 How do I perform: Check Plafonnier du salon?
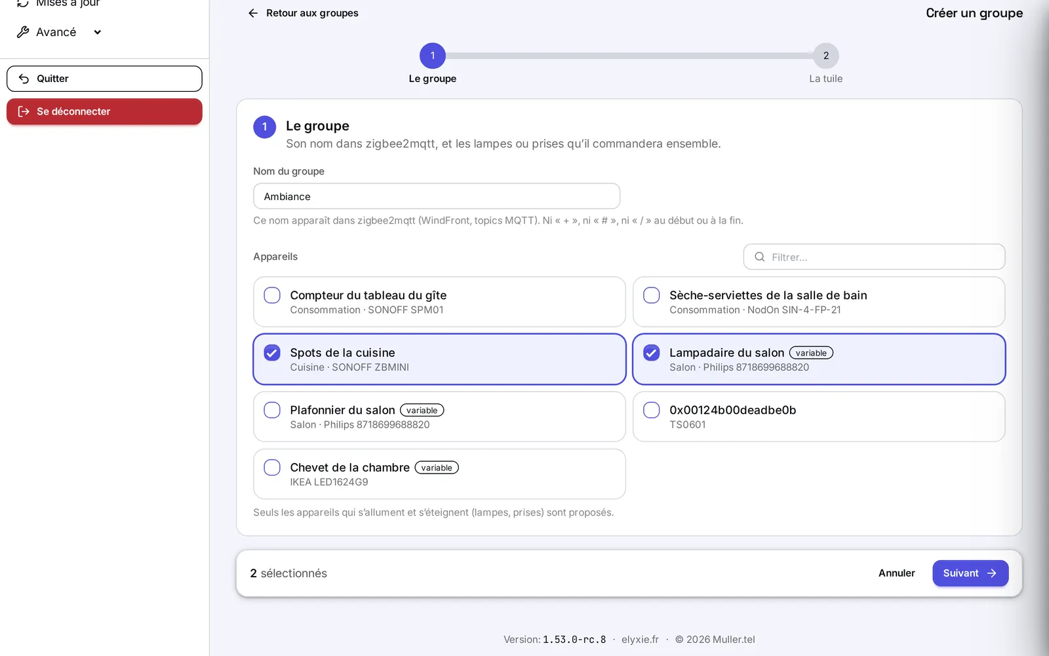point(272,410)
